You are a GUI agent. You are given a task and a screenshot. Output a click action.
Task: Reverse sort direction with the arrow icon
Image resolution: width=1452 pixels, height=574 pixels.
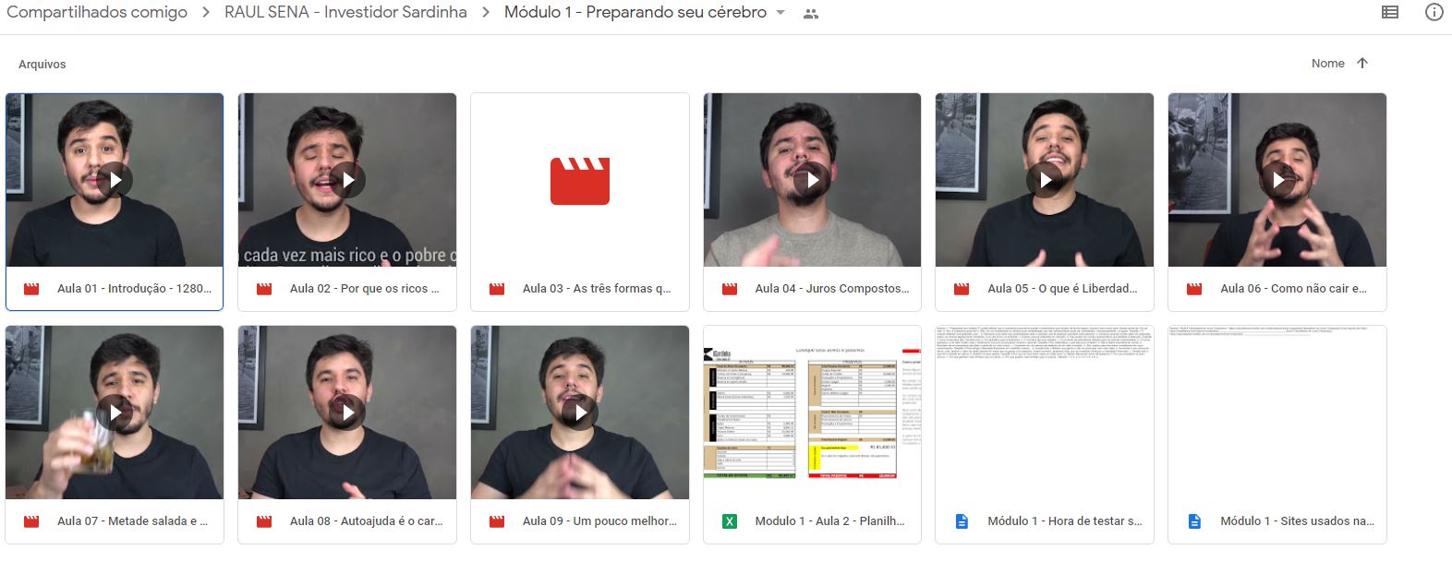1362,64
